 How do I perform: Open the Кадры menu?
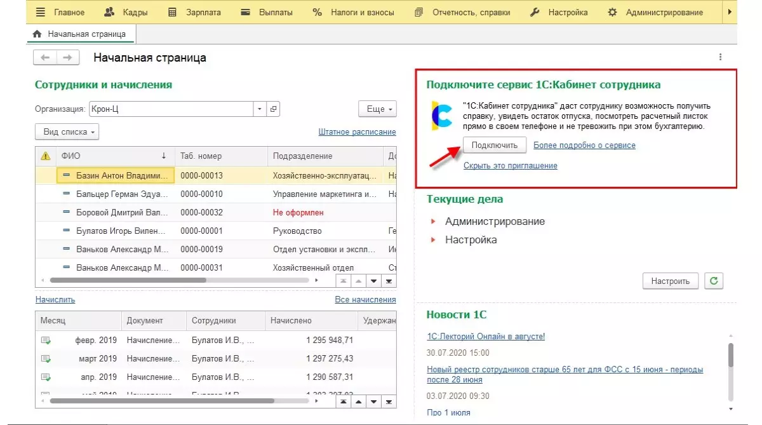pyautogui.click(x=128, y=12)
